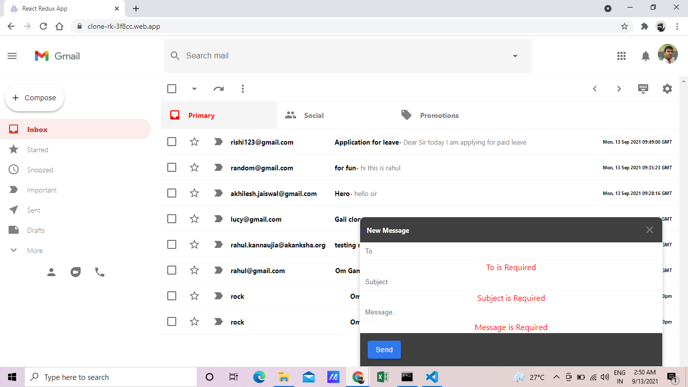This screenshot has width=688, height=387.
Task: Click the Compose button
Action: (34, 98)
